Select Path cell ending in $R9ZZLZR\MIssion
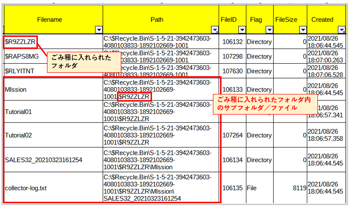 [161, 160]
